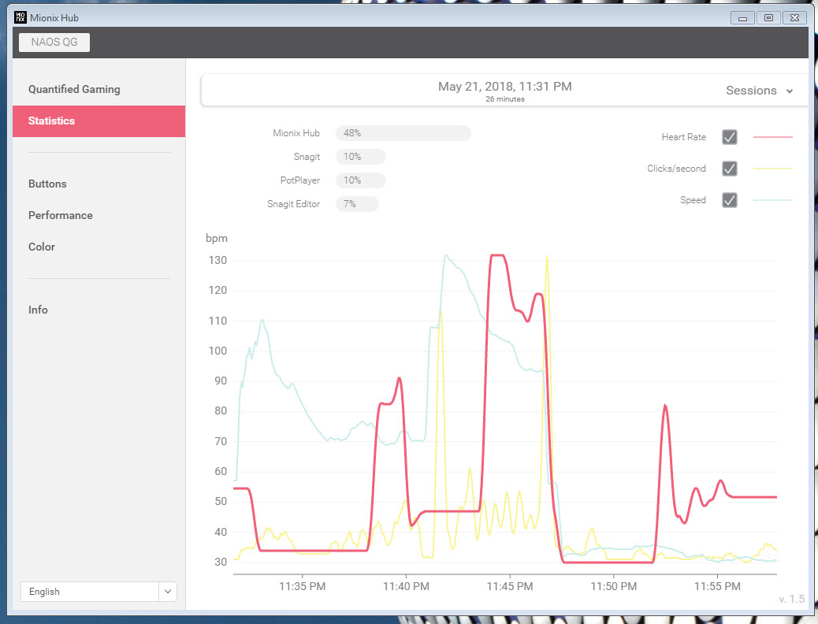The image size is (818, 624).
Task: Click the cyan Speed legend line
Action: click(x=772, y=200)
